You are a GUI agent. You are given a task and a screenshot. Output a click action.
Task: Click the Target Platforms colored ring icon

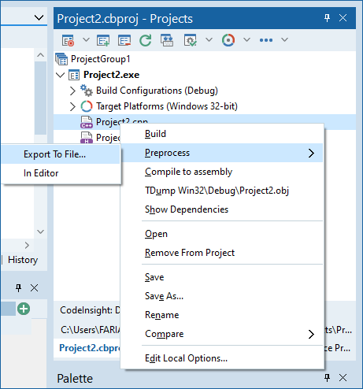[228, 40]
